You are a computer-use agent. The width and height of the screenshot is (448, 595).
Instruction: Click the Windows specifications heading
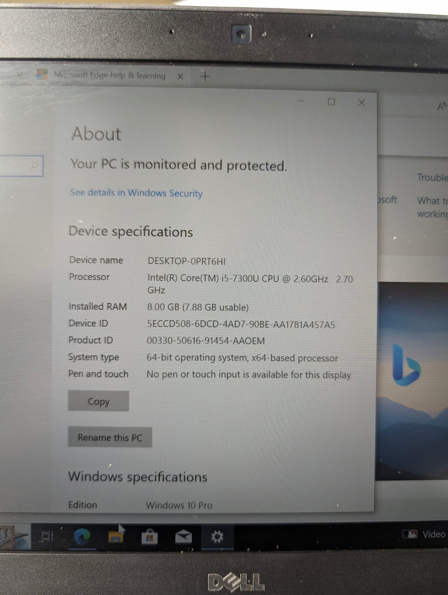[x=138, y=477]
